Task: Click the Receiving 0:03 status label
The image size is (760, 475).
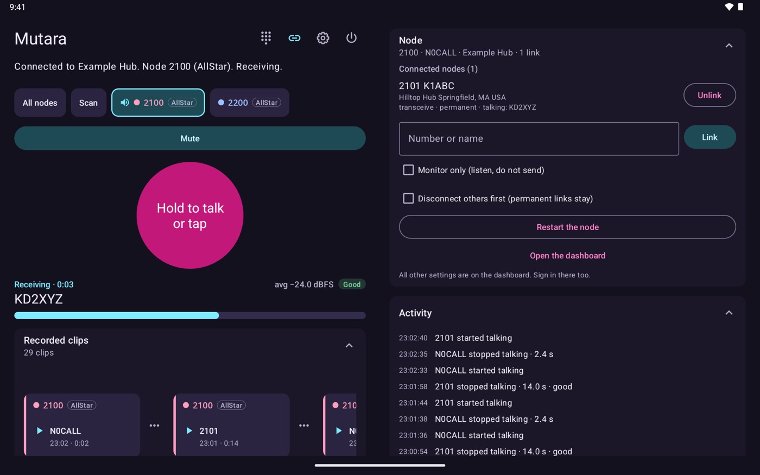Action: tap(44, 284)
